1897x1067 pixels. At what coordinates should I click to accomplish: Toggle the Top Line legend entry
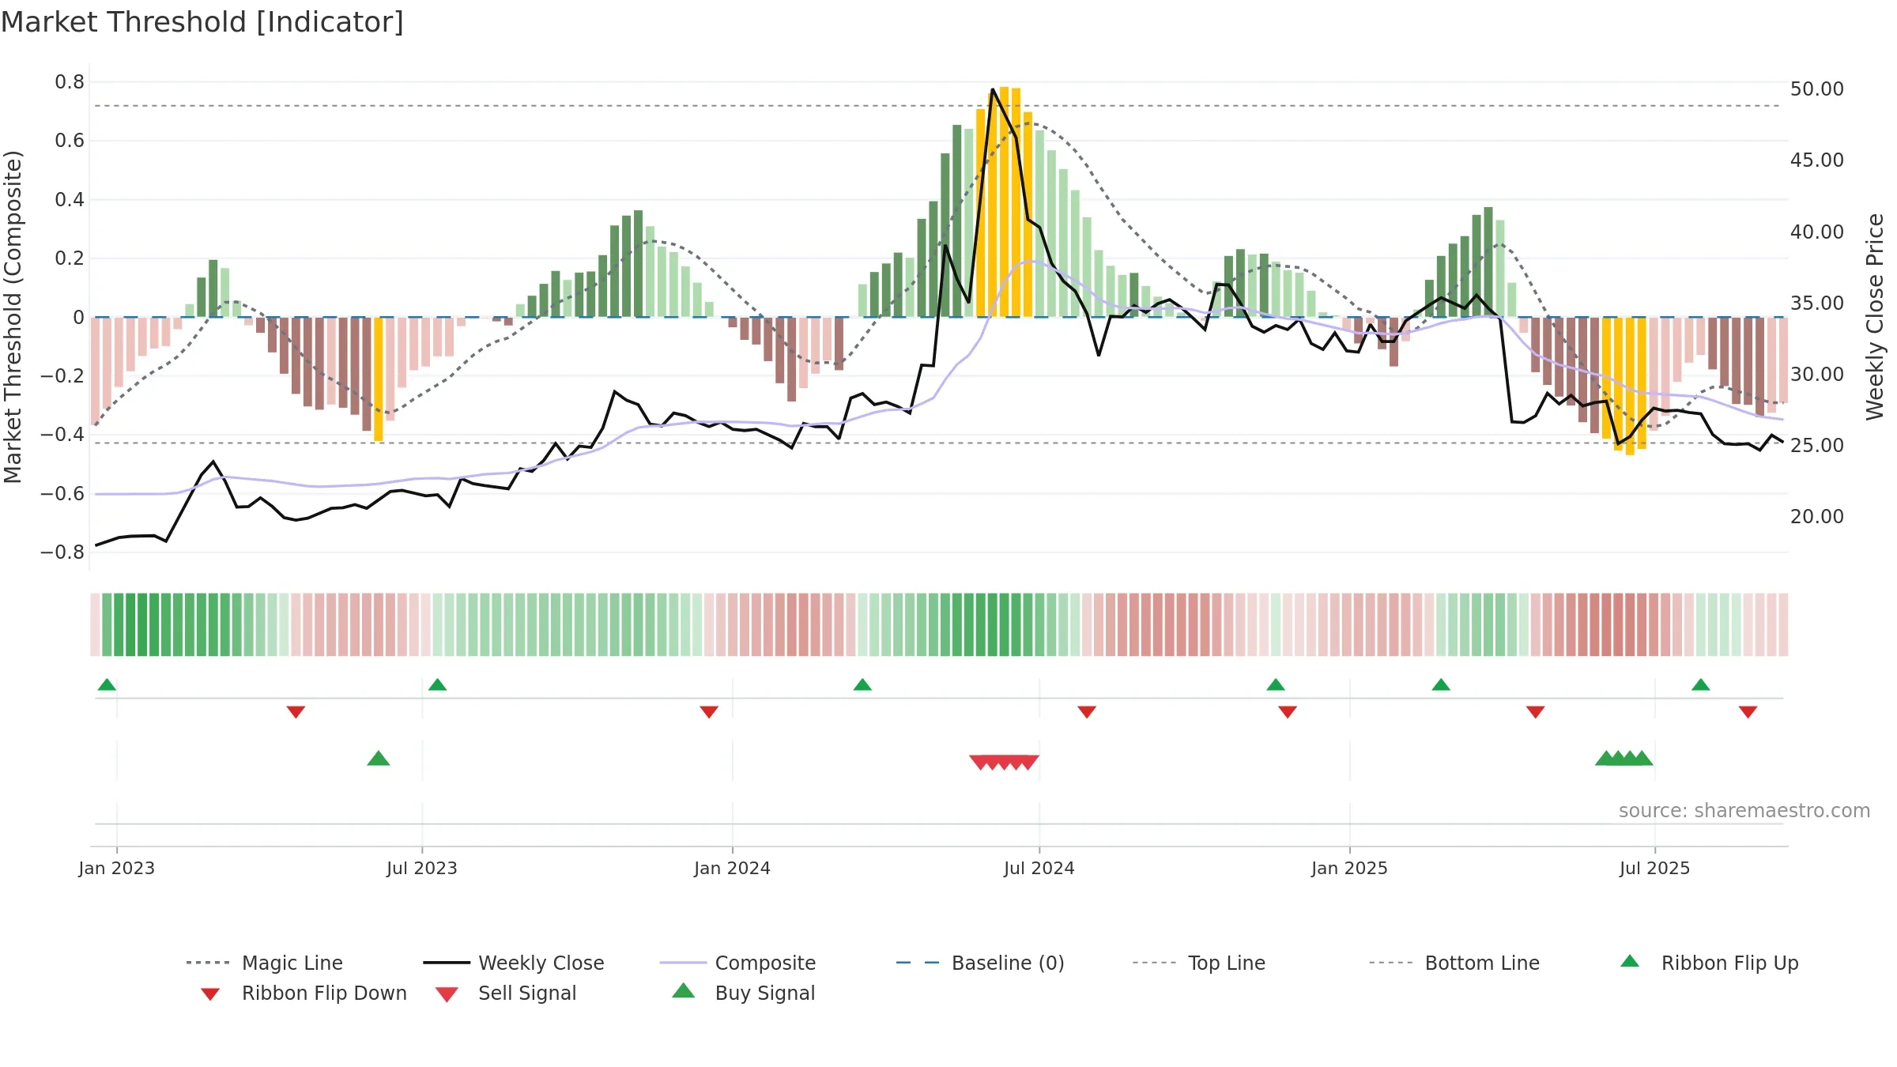point(1199,963)
